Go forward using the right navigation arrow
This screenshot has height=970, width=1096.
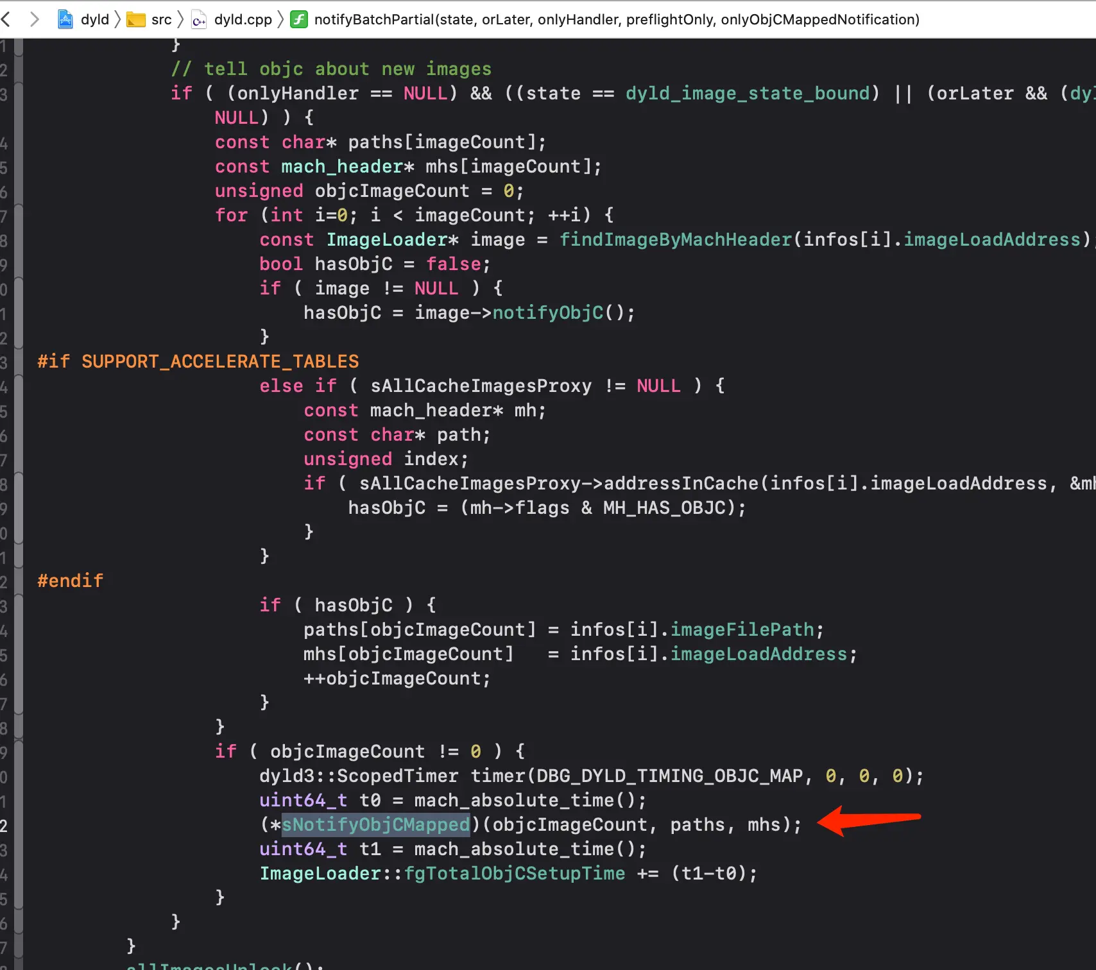tap(35, 19)
